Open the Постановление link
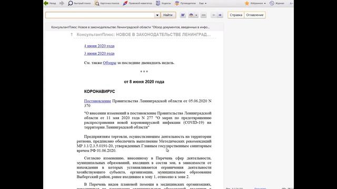Viewport: 337px width, 189px height. pyautogui.click(x=97, y=101)
